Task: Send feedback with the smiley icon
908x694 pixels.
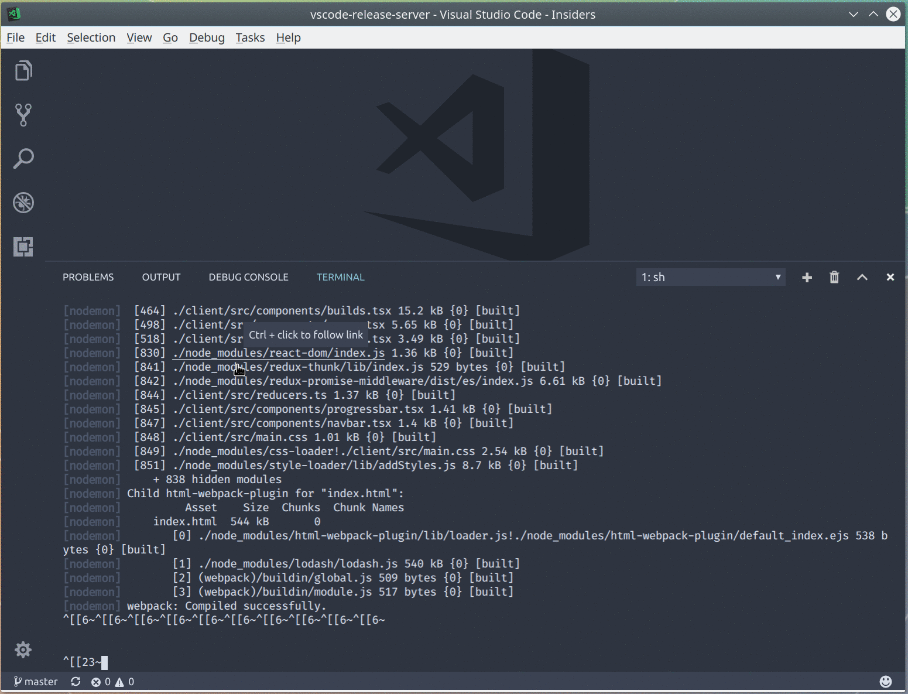Action: click(886, 681)
